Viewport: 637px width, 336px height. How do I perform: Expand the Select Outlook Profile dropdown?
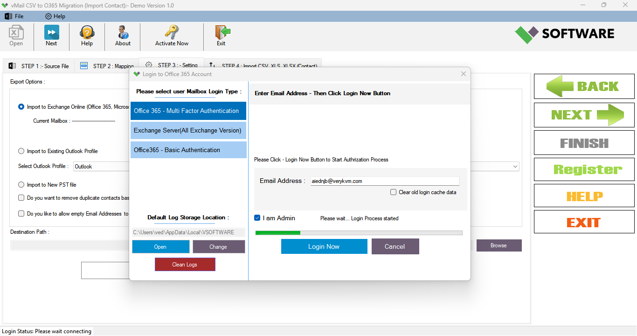click(515, 167)
